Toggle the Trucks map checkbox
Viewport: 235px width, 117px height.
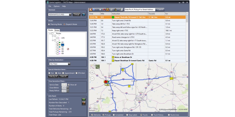(x=141, y=115)
